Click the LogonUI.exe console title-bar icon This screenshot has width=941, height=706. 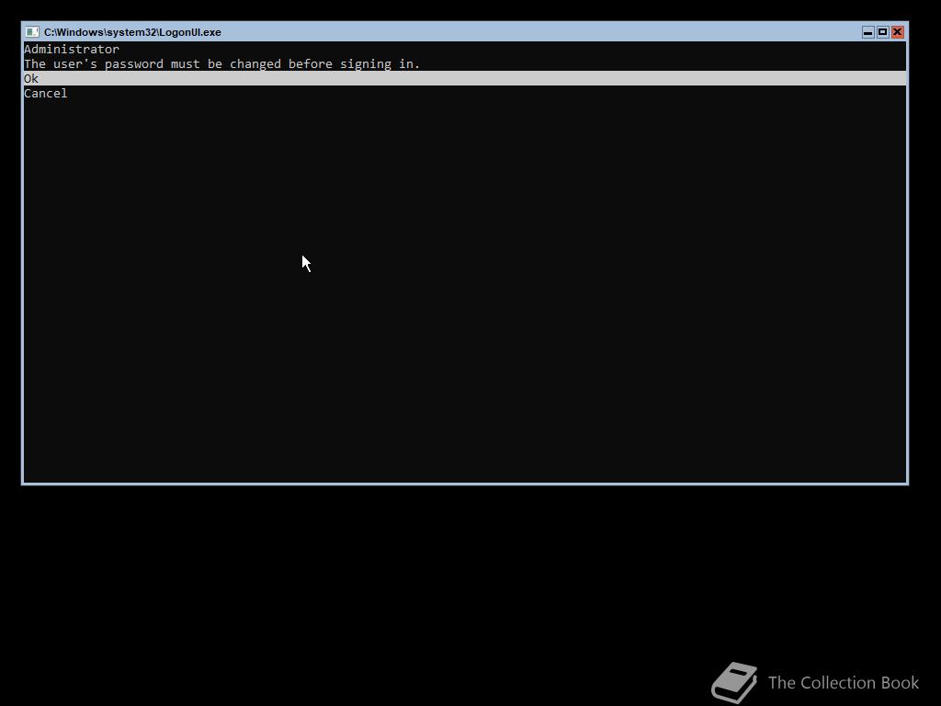coord(32,32)
